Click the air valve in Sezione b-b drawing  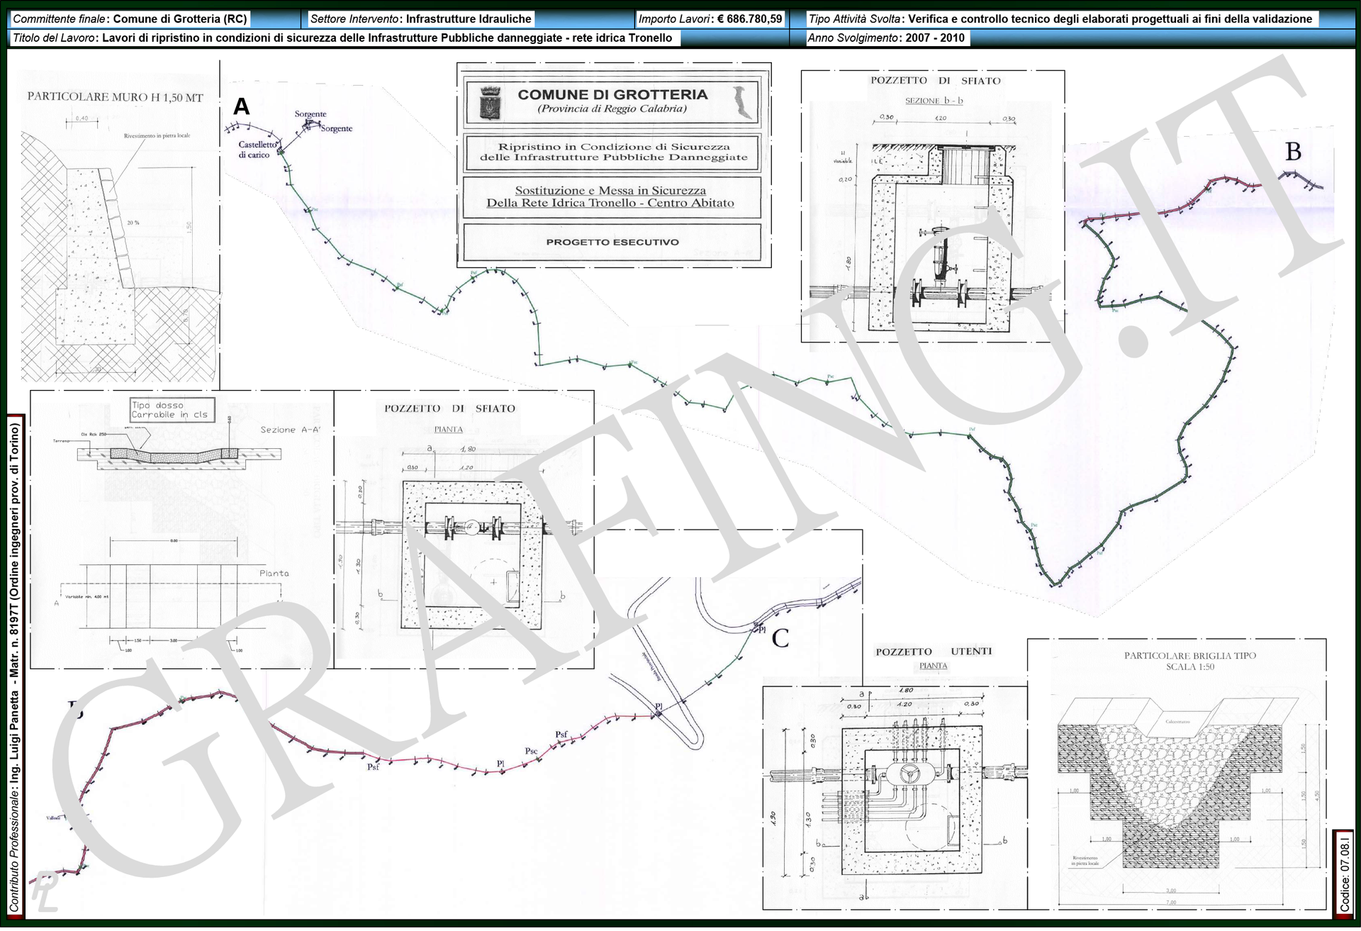coord(941,259)
